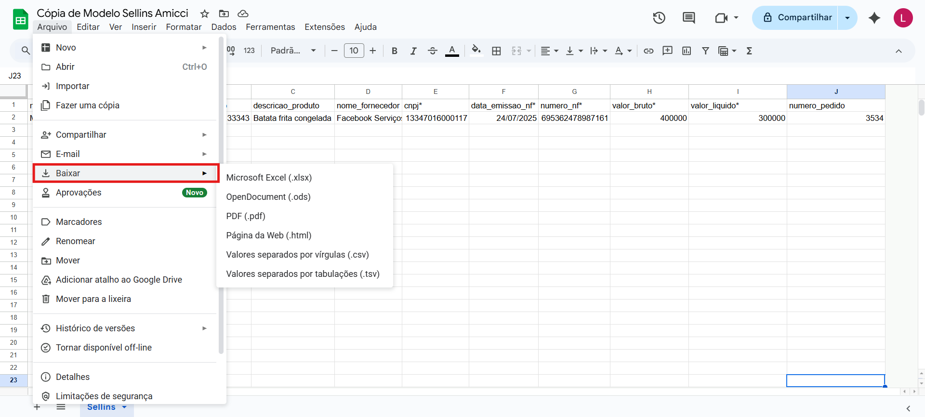
Task: Select Microsoft Excel (.xlsx) download option
Action: 269,178
